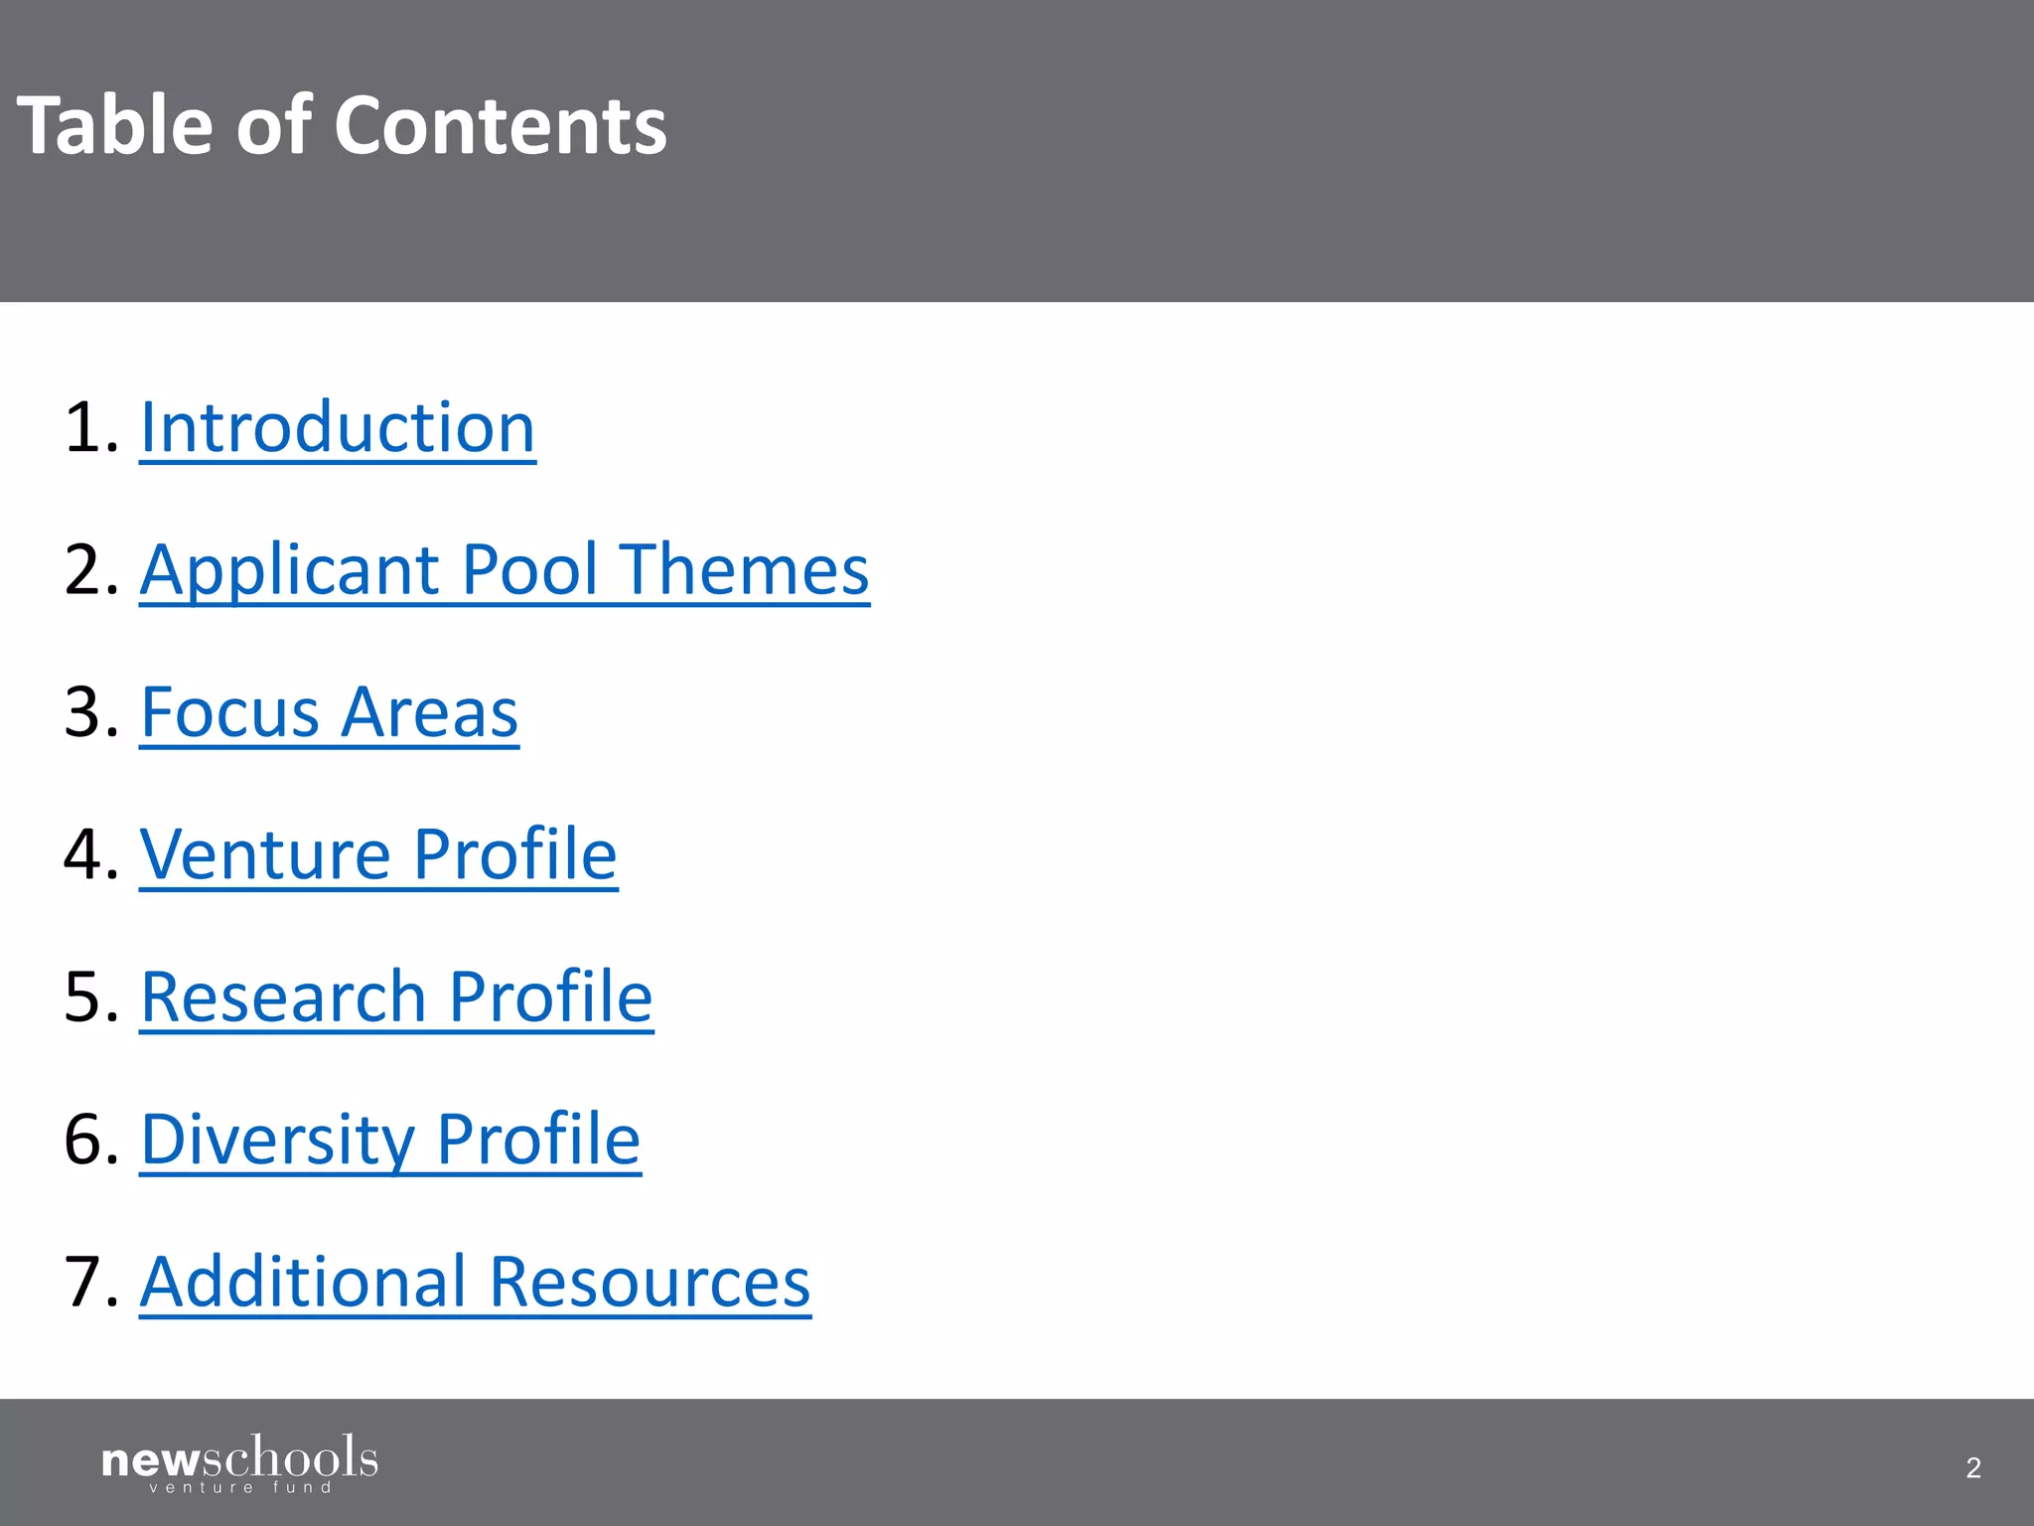Follow the Applicant Pool Themes link
Viewport: 2034px width, 1526px height.
505,569
